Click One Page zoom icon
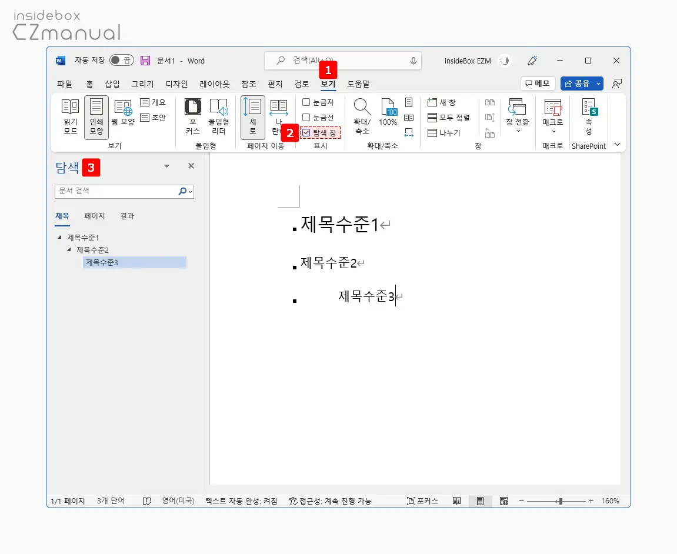Image resolution: width=677 pixels, height=554 pixels. [x=409, y=102]
